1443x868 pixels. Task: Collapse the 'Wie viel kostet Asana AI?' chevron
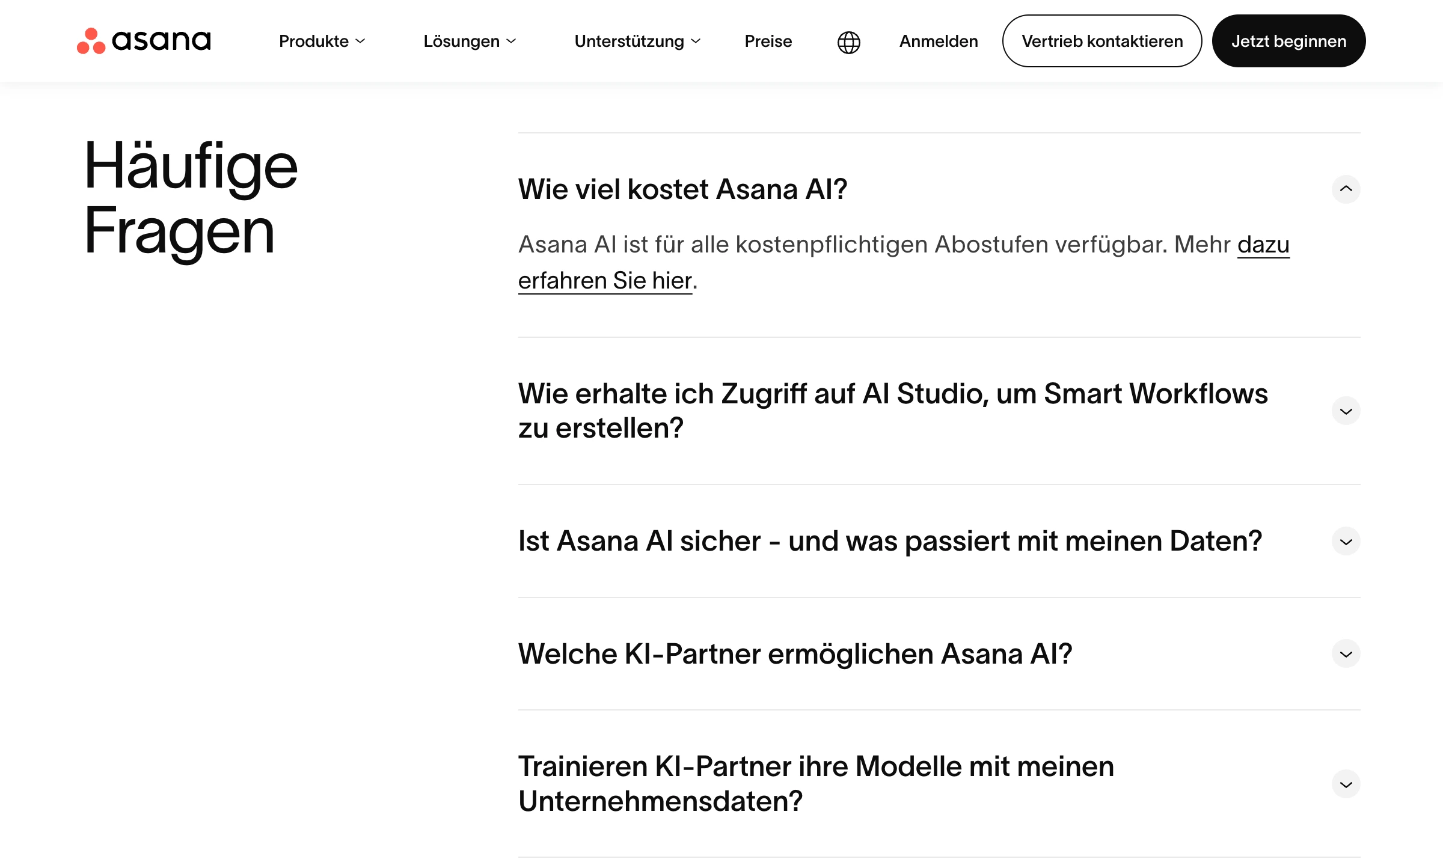click(x=1346, y=189)
